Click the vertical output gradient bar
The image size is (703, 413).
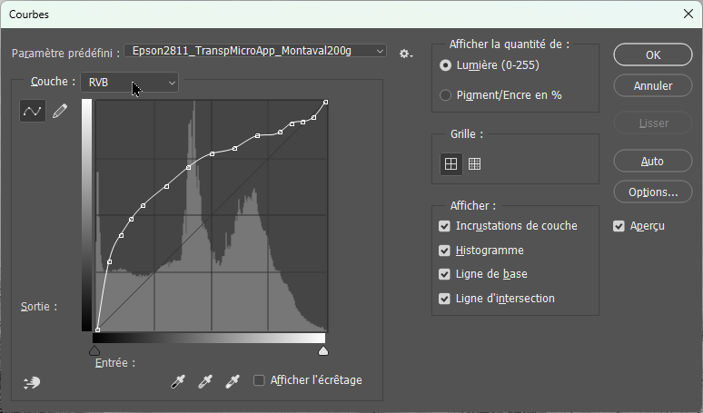coord(86,215)
